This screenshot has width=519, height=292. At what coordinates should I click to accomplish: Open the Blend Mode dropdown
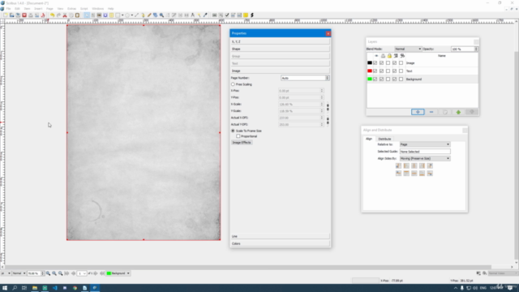[x=408, y=49]
